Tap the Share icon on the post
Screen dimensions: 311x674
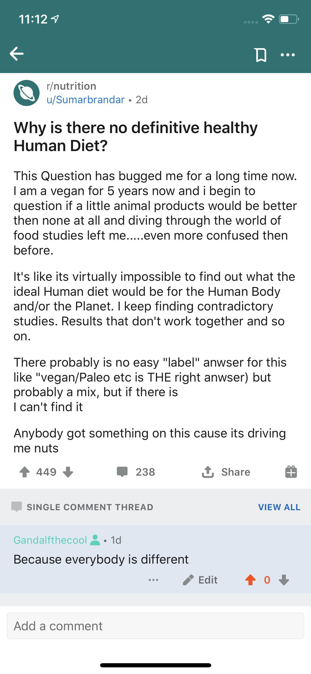[208, 472]
